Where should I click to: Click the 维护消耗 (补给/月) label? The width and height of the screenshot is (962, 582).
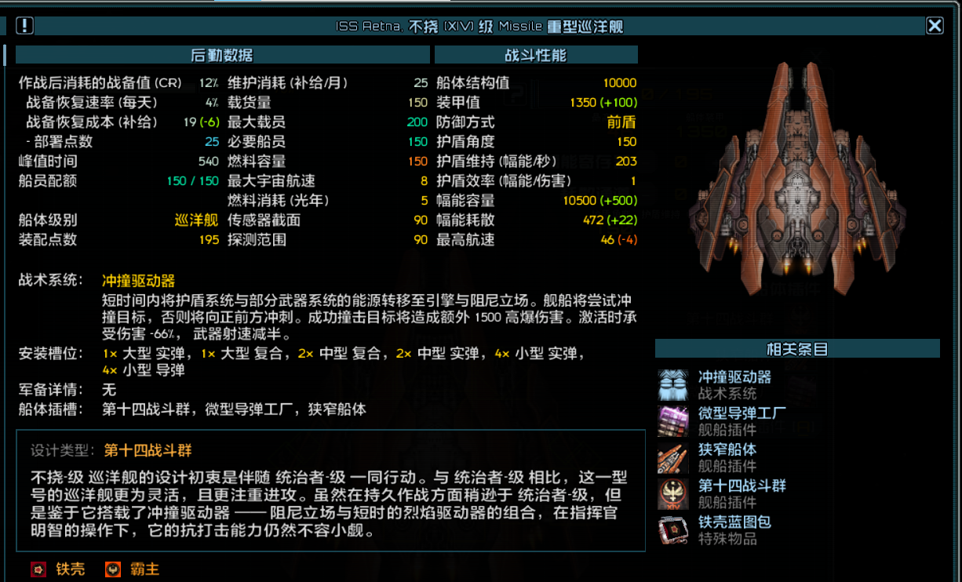(287, 83)
